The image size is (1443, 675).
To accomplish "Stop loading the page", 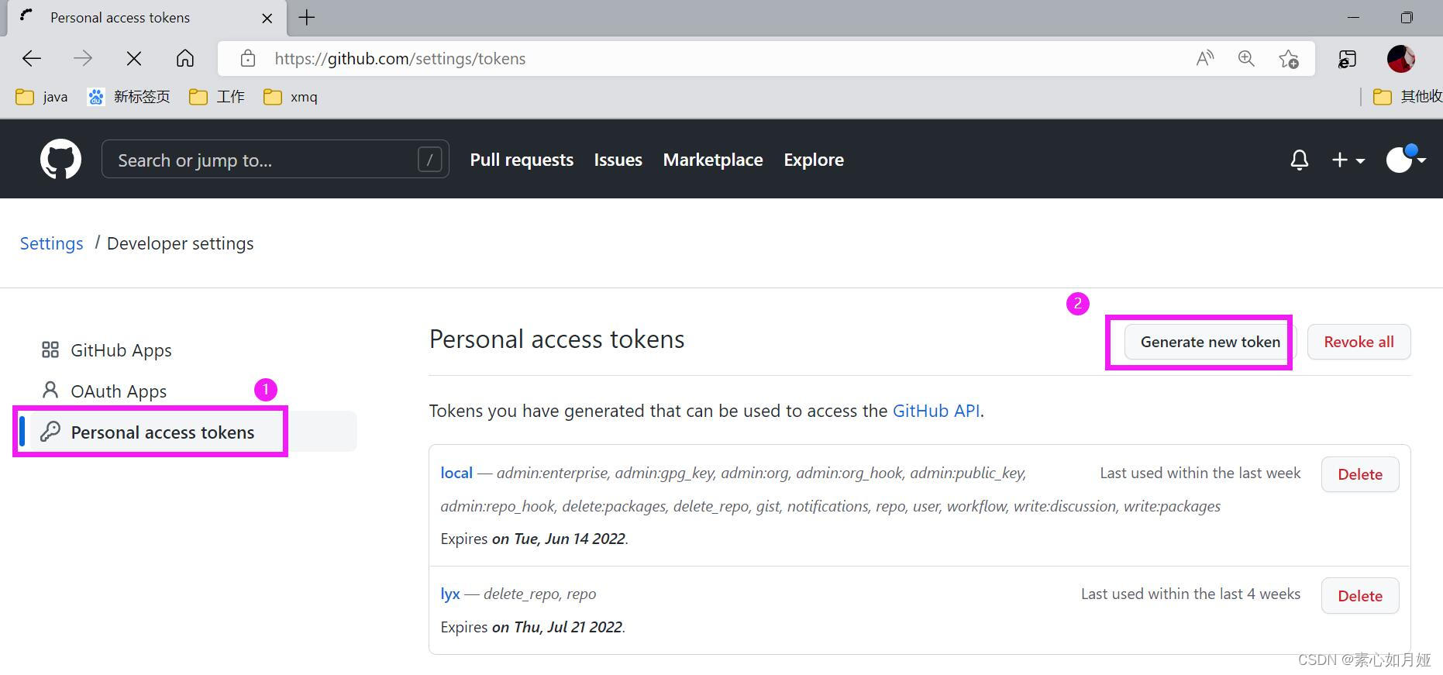I will [134, 59].
